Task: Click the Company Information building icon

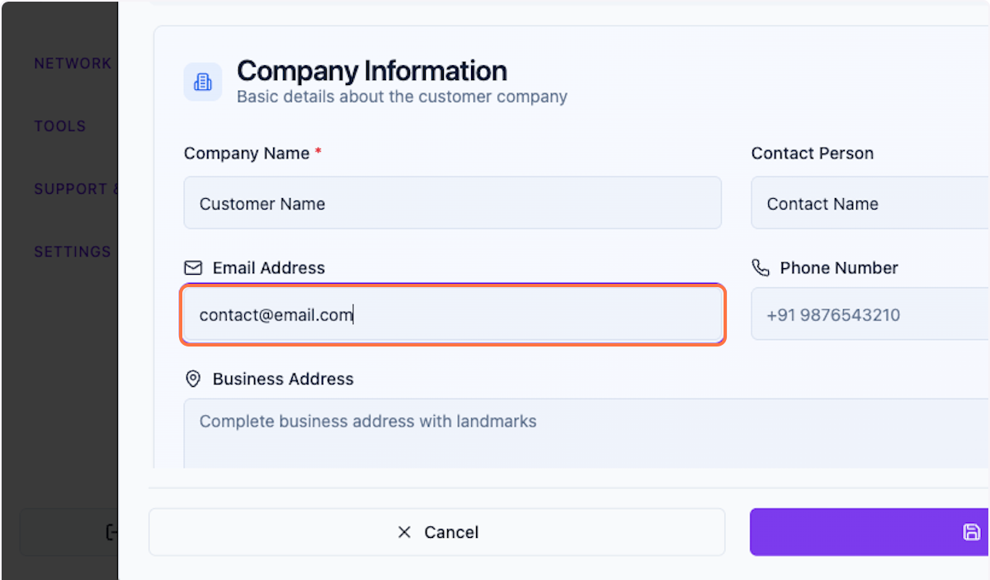Action: (x=203, y=82)
